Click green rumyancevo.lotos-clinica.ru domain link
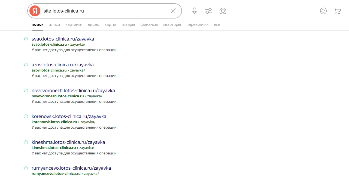 (x=56, y=173)
